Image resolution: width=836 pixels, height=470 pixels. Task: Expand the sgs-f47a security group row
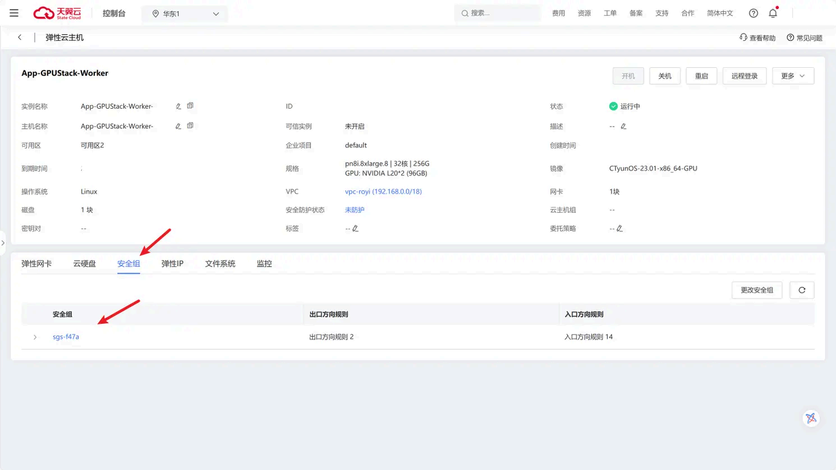pos(35,337)
